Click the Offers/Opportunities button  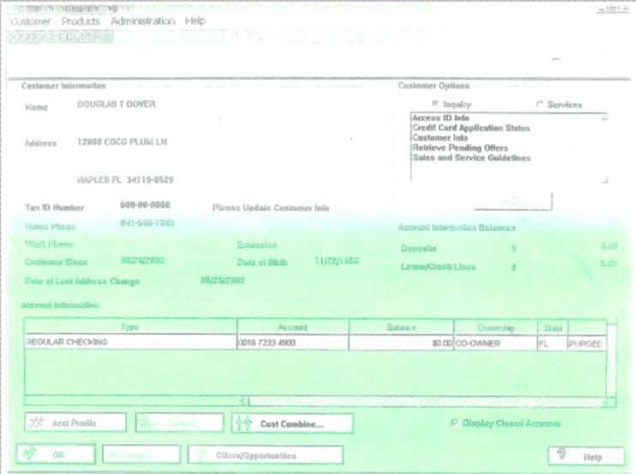click(x=266, y=455)
